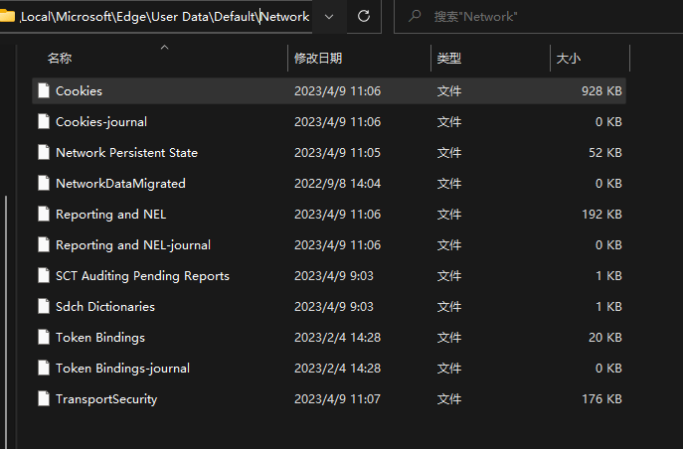Select the Cookies file icon
The image size is (683, 449).
point(44,90)
